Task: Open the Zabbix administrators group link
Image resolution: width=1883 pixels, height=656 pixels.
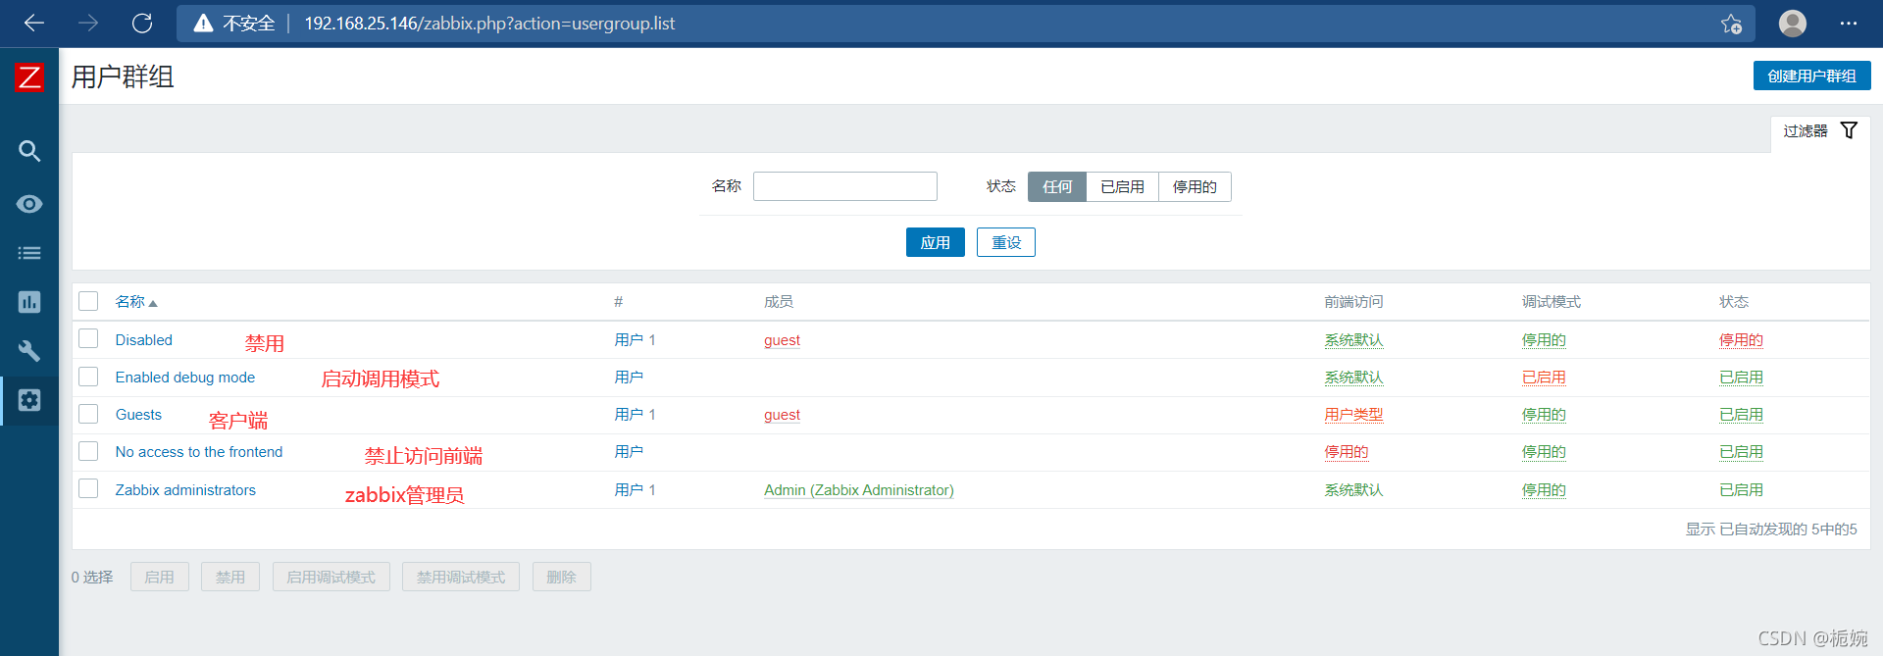Action: click(x=185, y=490)
